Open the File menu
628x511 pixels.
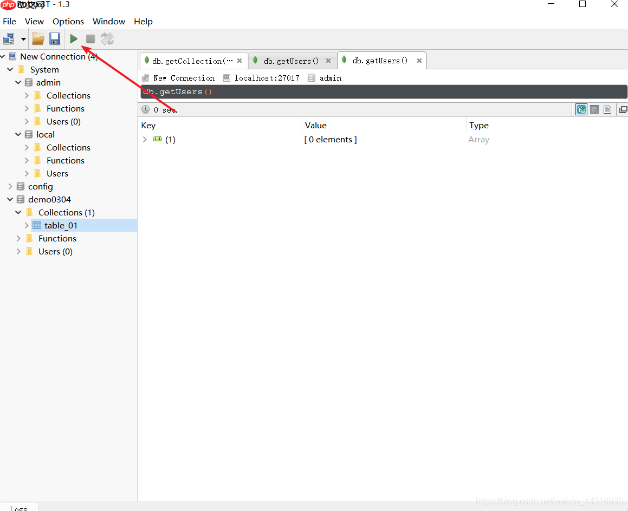[x=10, y=21]
